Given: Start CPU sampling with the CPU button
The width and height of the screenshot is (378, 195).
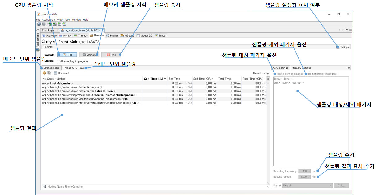Looking at the screenshot, I should coord(67,55).
